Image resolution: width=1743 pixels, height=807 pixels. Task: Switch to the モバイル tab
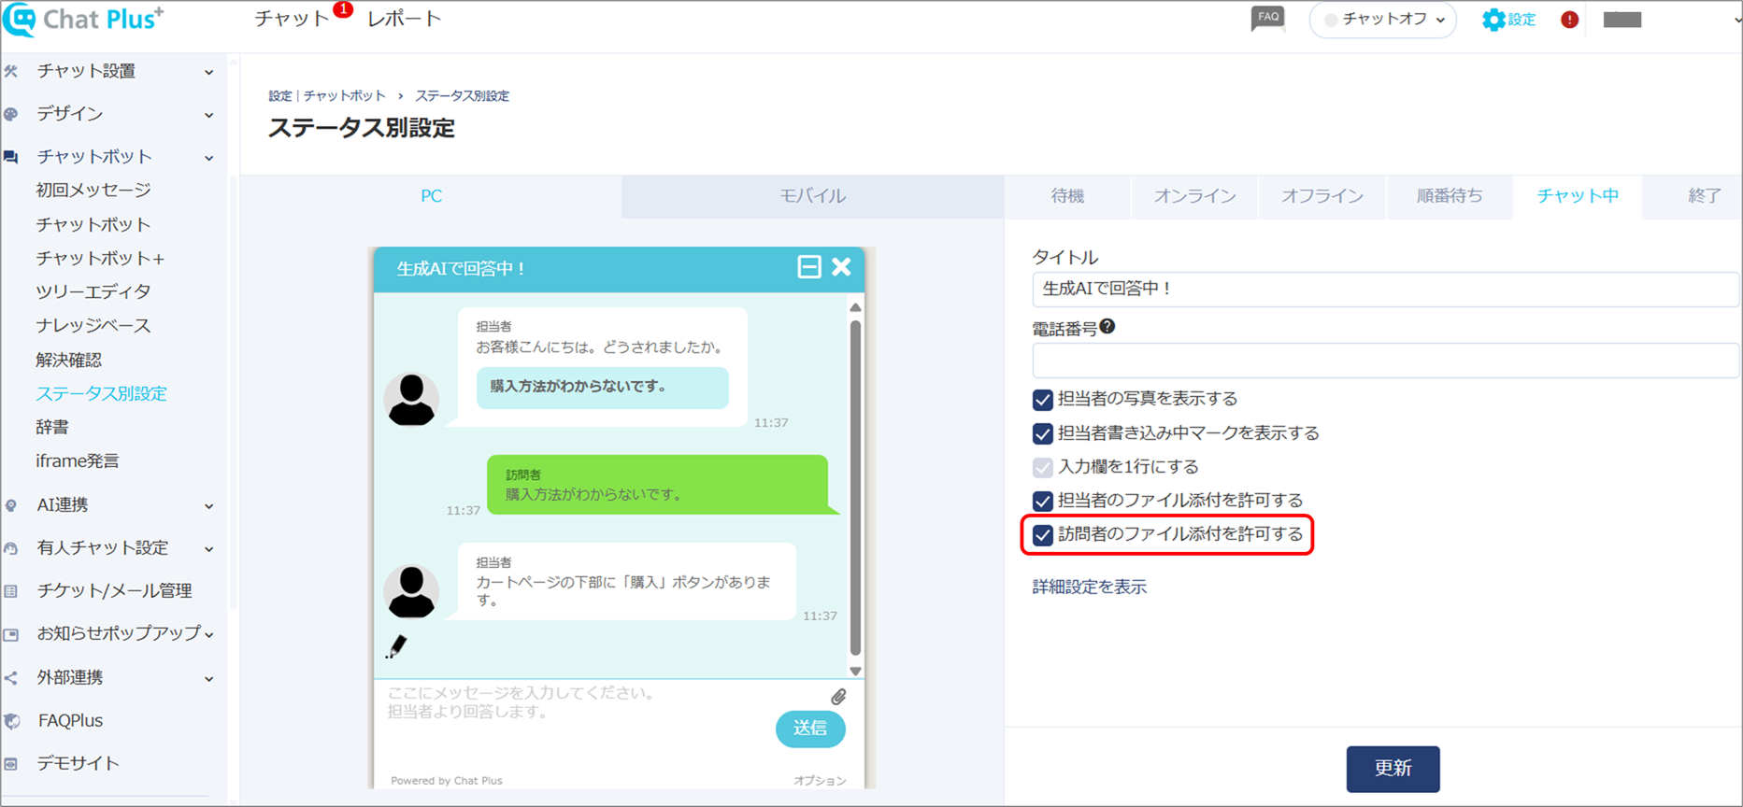pos(813,196)
